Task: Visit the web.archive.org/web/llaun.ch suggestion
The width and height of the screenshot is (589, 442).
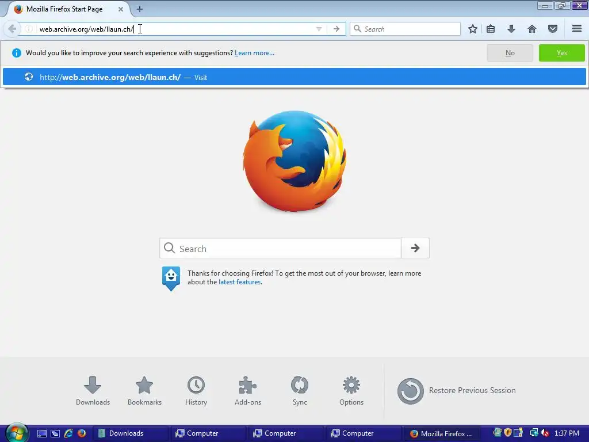Action: 294,77
